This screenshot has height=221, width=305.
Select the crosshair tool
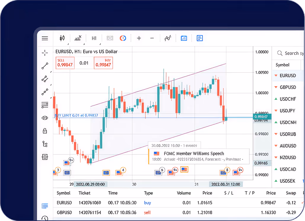[45, 53]
